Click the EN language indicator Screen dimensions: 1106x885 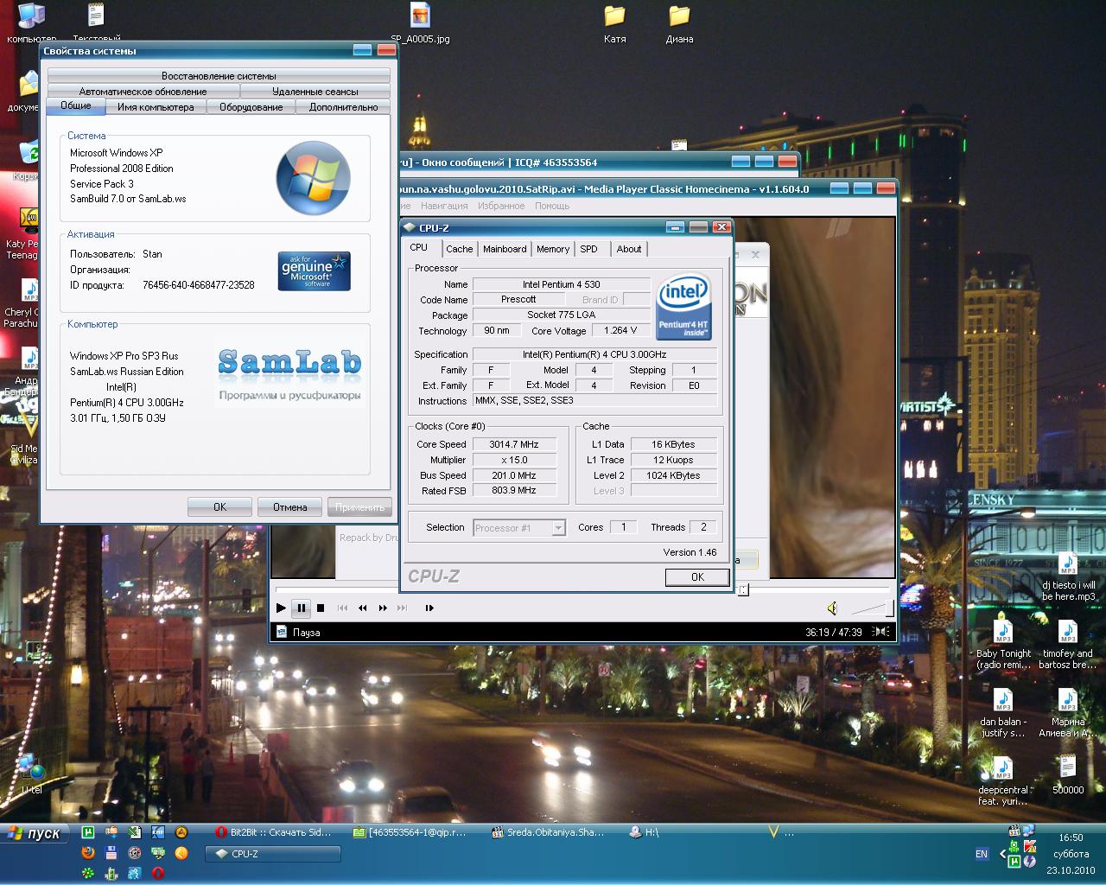[x=982, y=854]
